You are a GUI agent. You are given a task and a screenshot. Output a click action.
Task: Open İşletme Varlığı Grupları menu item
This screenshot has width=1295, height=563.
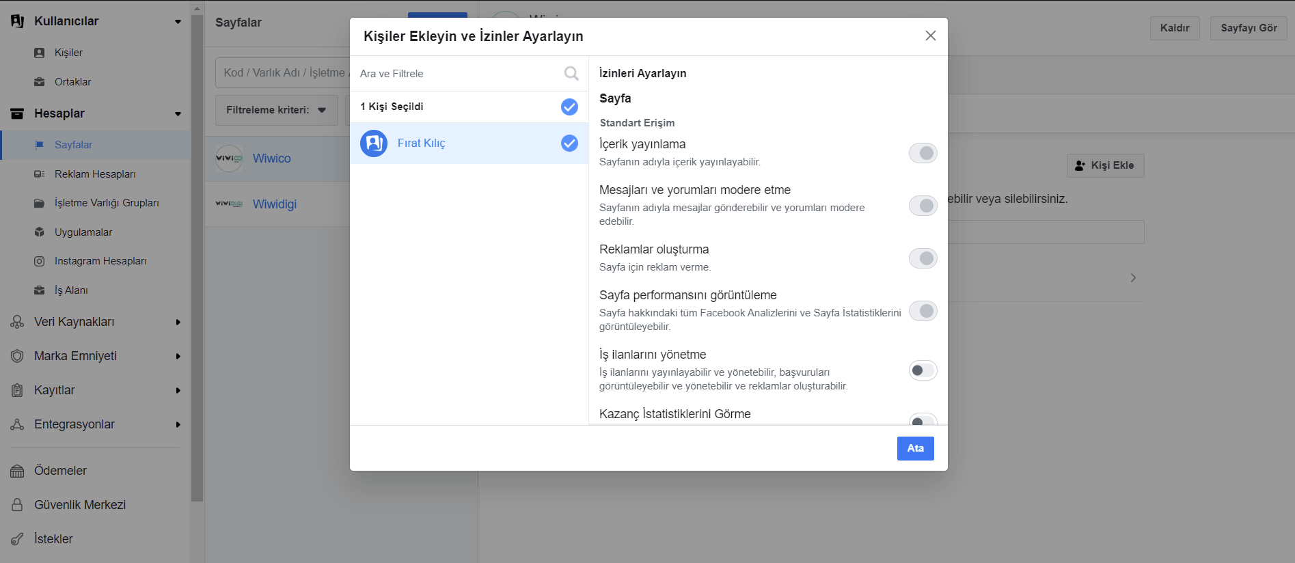pyautogui.click(x=107, y=203)
